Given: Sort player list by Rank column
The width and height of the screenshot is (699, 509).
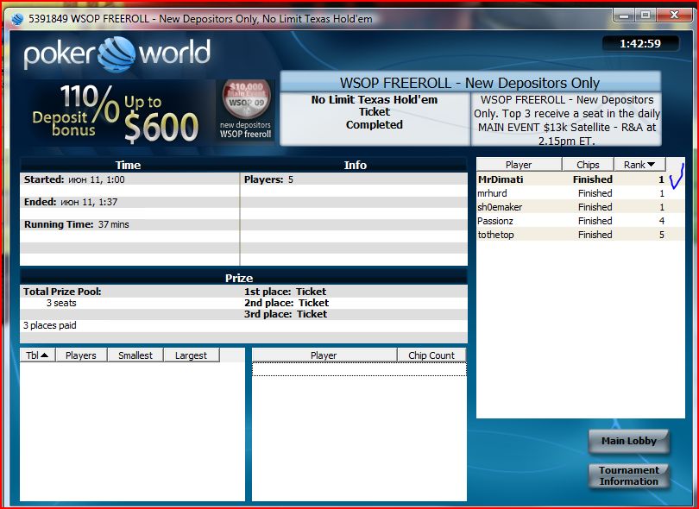Looking at the screenshot, I should coord(639,165).
